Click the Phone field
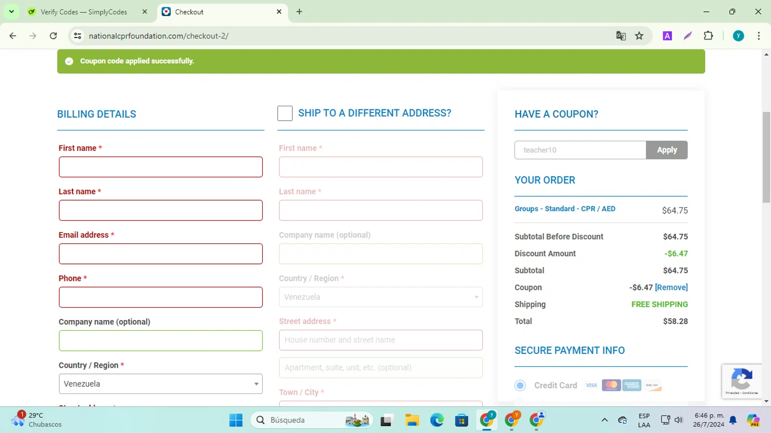 point(160,297)
